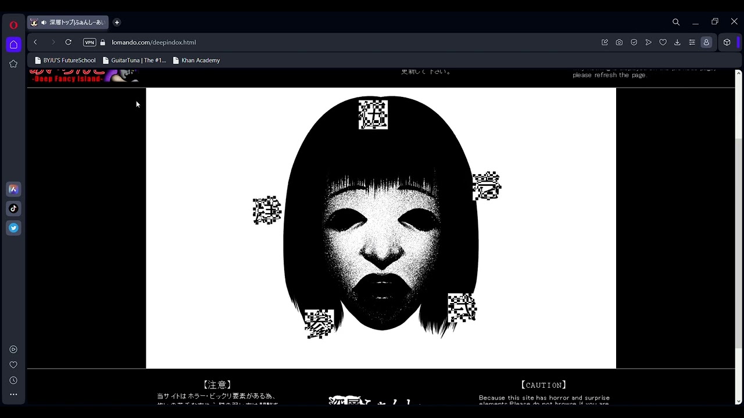Image resolution: width=744 pixels, height=418 pixels.
Task: Search open tabs with magnifier icon
Action: (x=676, y=22)
